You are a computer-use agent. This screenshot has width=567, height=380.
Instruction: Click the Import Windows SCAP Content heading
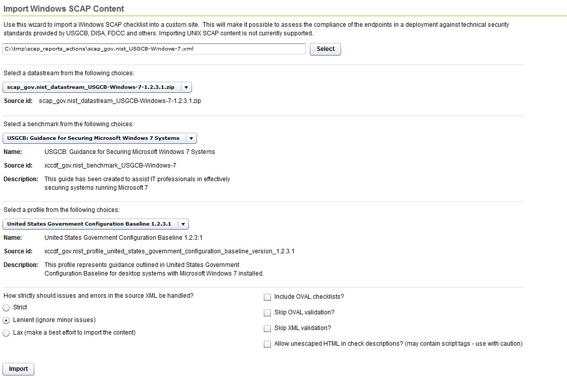point(64,9)
